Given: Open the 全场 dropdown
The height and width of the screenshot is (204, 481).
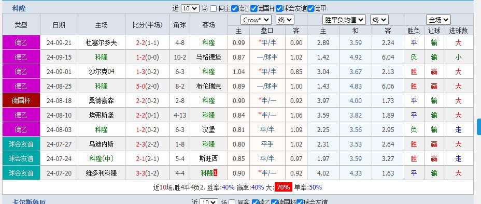Looking at the screenshot, I should pos(438,20).
